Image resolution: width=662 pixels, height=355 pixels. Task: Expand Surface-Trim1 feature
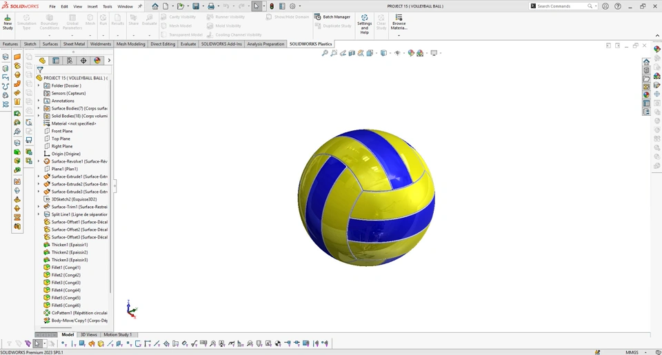click(x=39, y=207)
